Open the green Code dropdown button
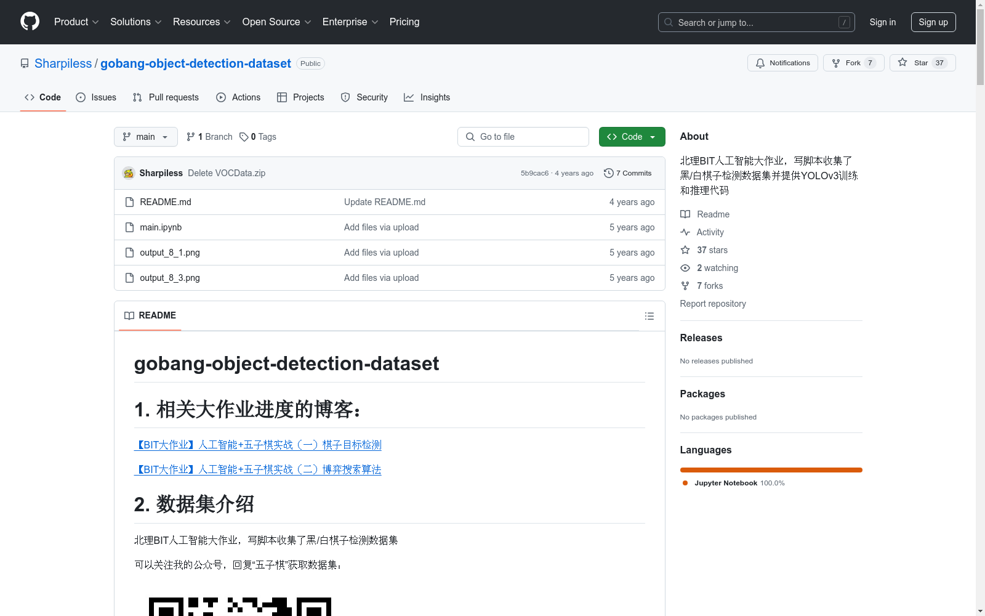Image resolution: width=985 pixels, height=616 pixels. [632, 137]
